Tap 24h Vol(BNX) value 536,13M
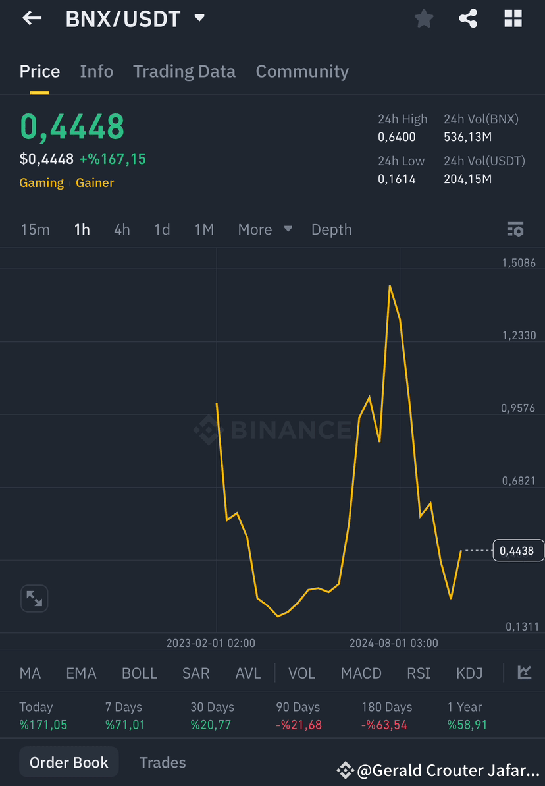The width and height of the screenshot is (545, 786). click(468, 137)
